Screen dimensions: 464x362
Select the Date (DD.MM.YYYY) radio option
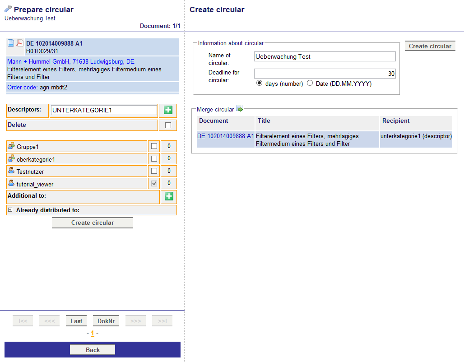click(310, 83)
